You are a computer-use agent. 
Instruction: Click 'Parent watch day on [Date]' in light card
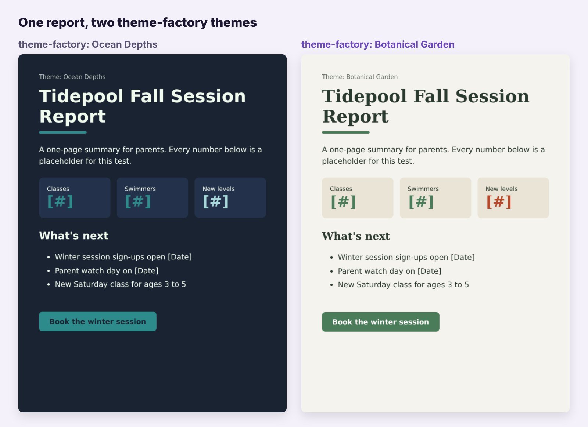coord(390,271)
